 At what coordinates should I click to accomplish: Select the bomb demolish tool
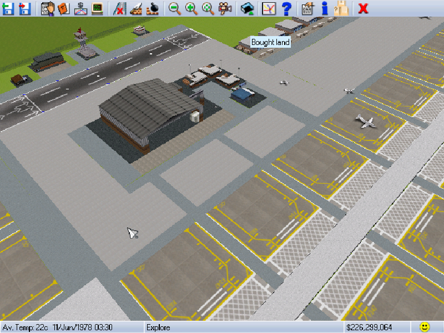(153, 8)
